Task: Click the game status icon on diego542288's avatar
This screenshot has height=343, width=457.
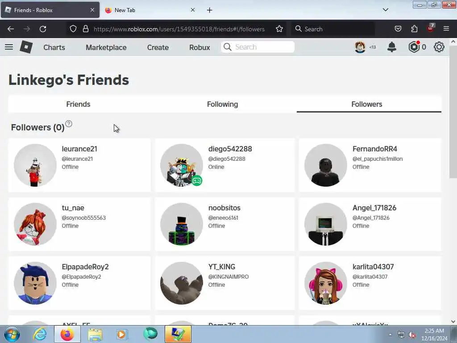Action: click(x=197, y=181)
